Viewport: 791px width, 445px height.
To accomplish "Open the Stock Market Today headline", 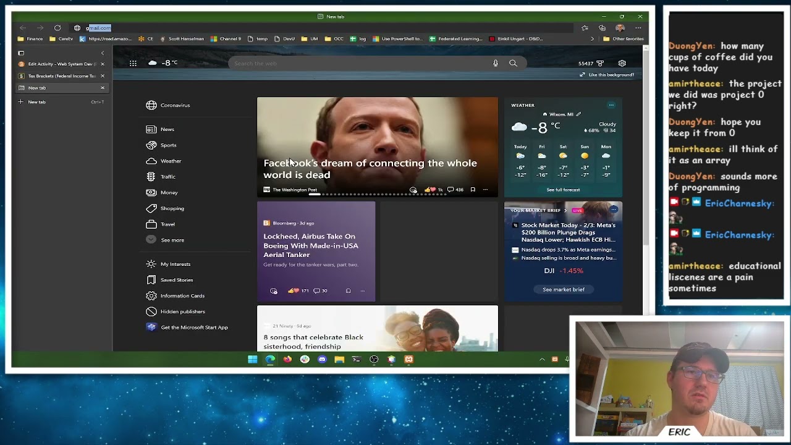I will (x=569, y=232).
